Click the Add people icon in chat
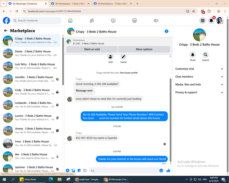229x183 pixels. click(110, 57)
